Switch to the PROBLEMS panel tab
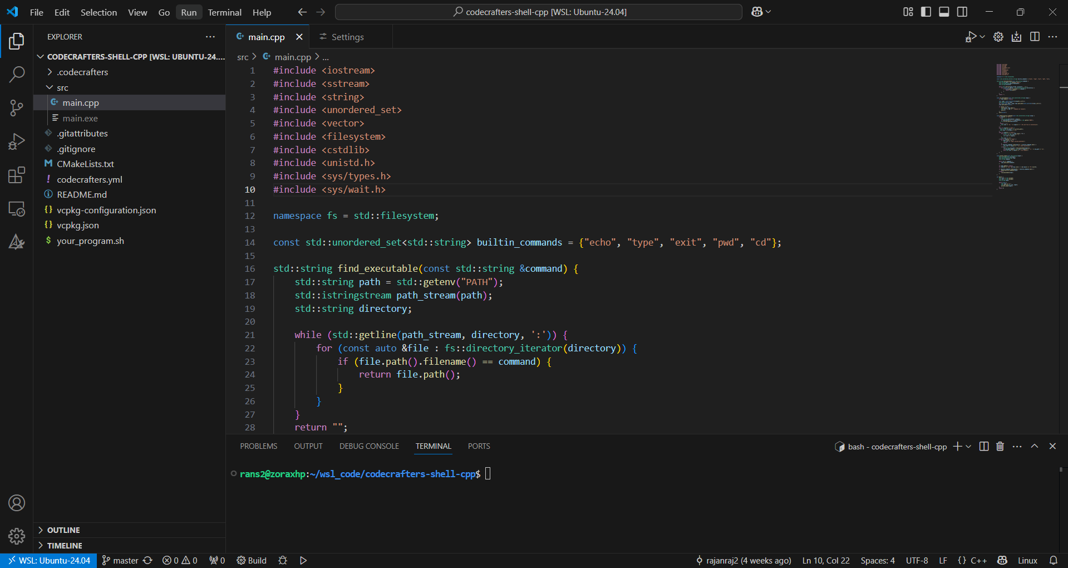The image size is (1068, 568). pyautogui.click(x=258, y=446)
